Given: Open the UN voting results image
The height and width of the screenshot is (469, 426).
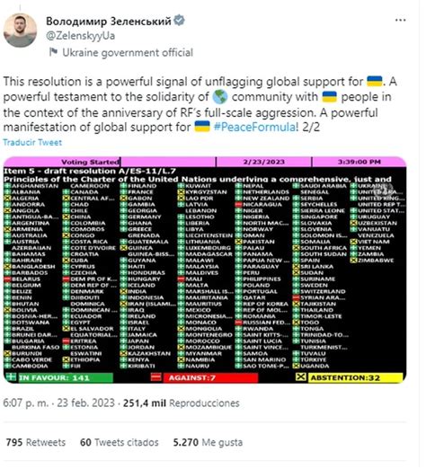Looking at the screenshot, I should pos(205,270).
